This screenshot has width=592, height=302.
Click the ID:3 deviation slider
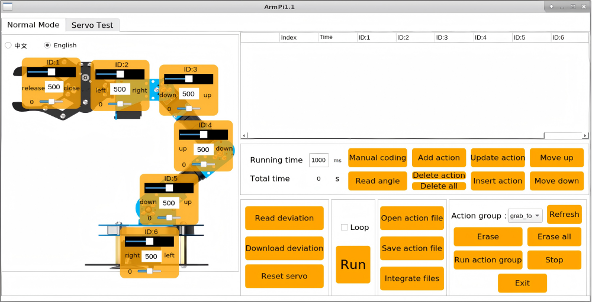[189, 109]
